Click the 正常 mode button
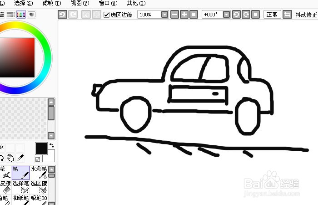The width and height of the screenshot is (318, 205). tap(272, 15)
